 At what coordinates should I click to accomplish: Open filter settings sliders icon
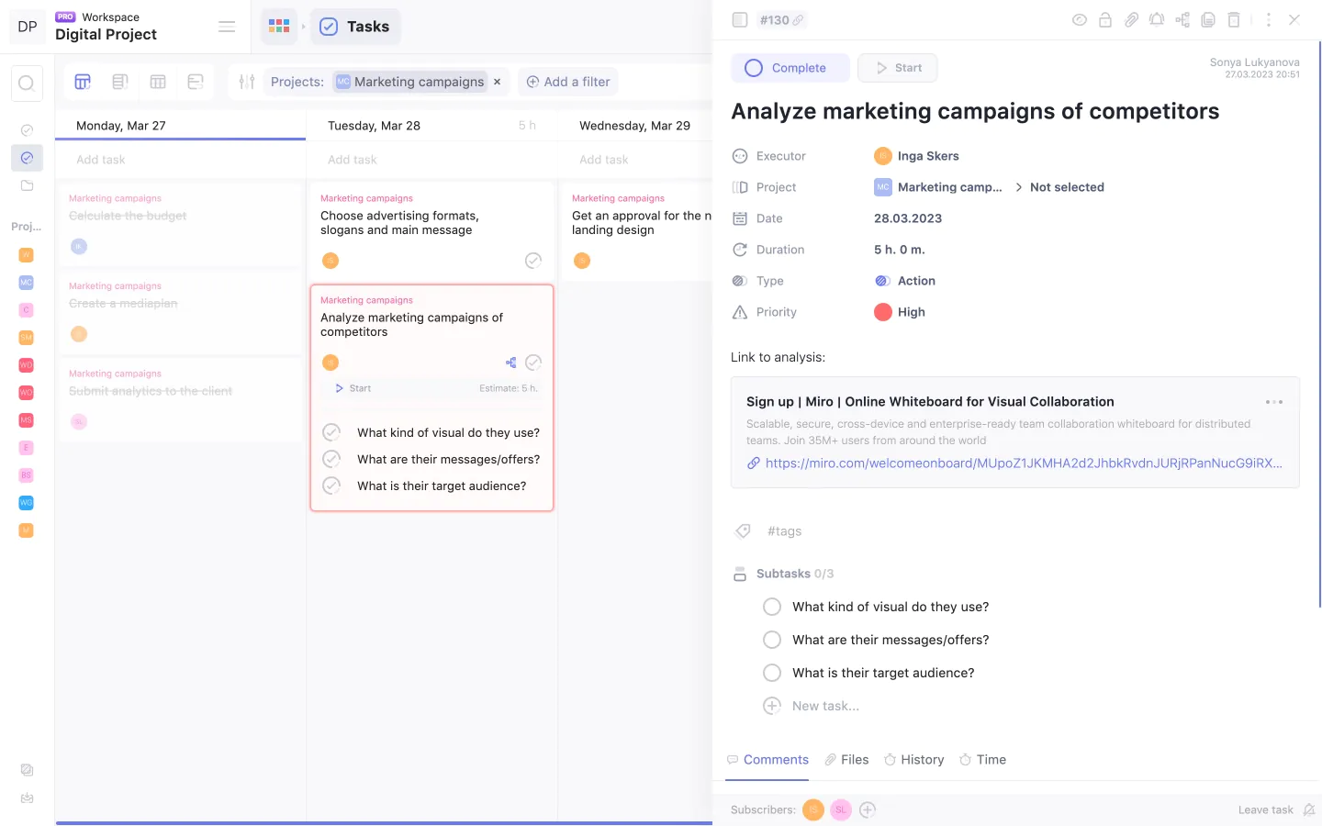[x=246, y=82]
